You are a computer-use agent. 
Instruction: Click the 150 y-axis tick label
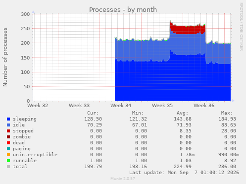tap(25, 58)
